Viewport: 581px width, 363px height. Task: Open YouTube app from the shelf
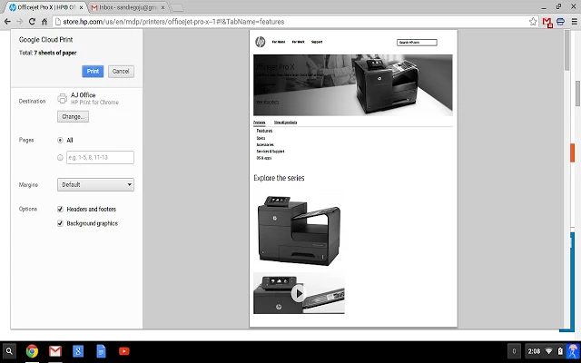[x=123, y=351]
